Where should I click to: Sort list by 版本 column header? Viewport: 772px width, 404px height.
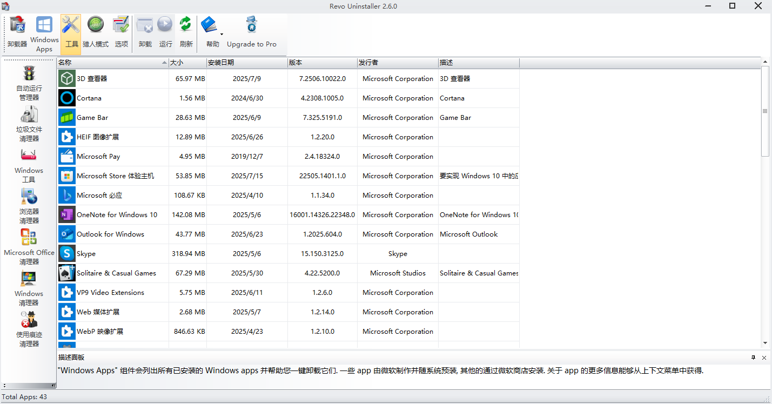click(x=323, y=63)
